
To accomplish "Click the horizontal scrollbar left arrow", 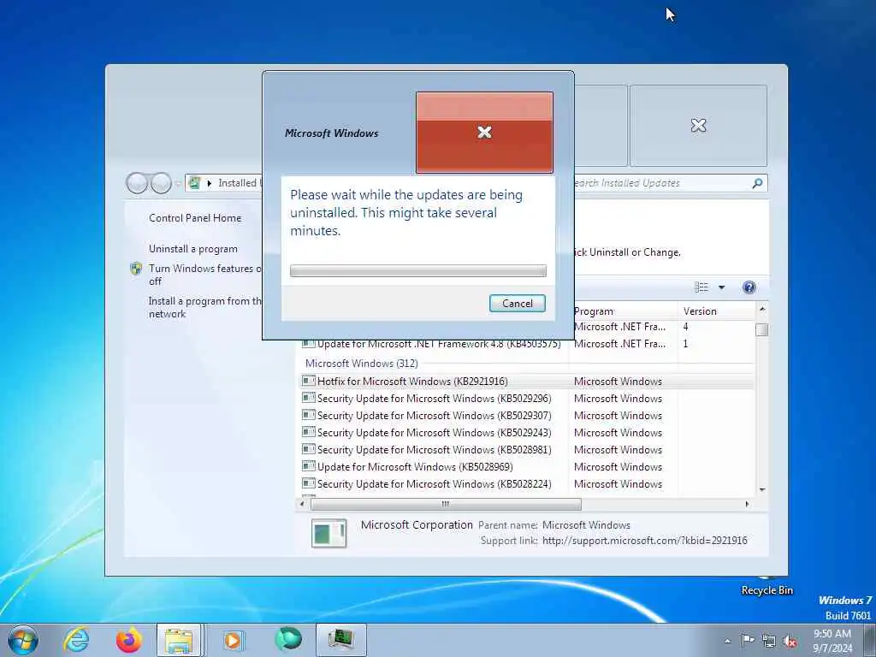I will [x=302, y=504].
